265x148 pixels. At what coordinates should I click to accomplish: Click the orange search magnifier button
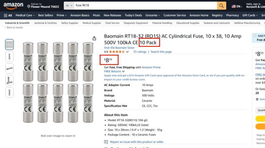[x=222, y=6]
